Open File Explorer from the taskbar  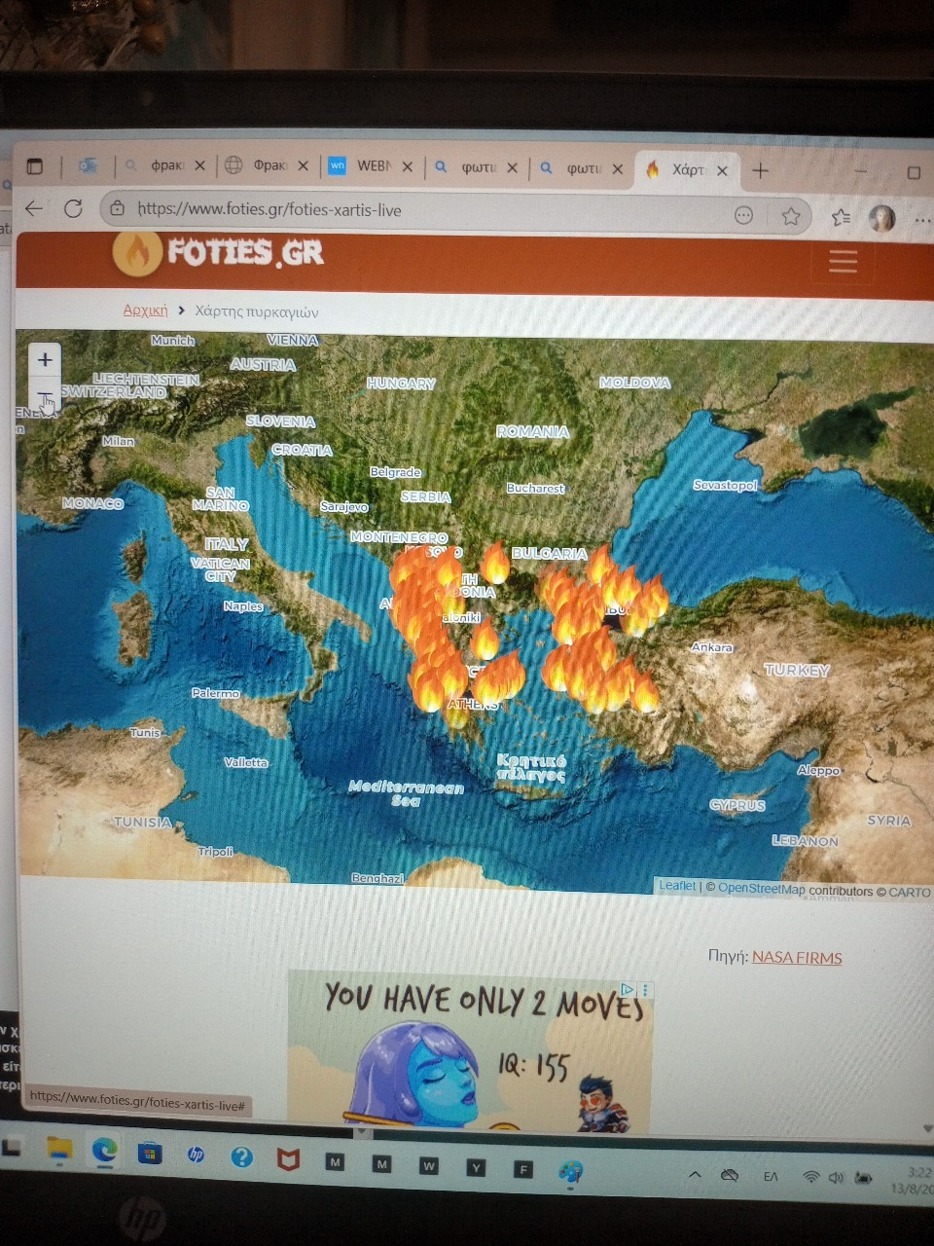(60, 1151)
